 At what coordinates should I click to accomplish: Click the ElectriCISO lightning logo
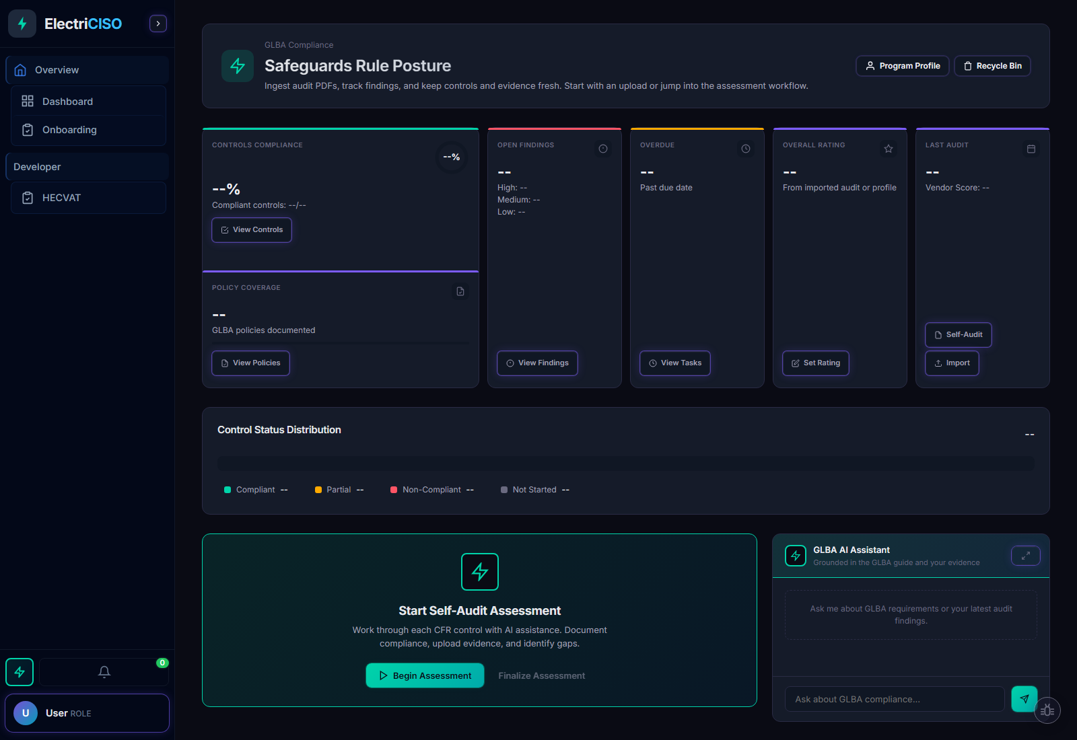pyautogui.click(x=22, y=23)
